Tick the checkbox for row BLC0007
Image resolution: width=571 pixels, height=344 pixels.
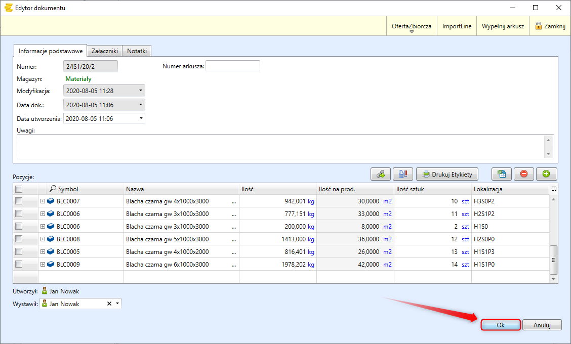pos(19,201)
